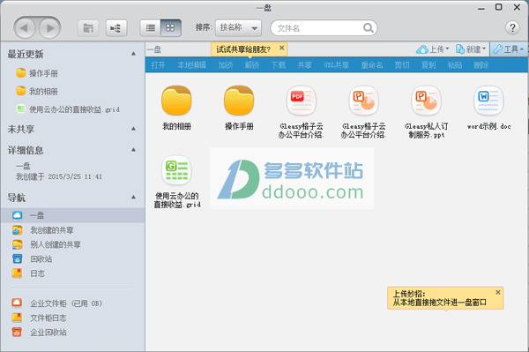Select the 操作手册 folder icon in file area
This screenshot has width=529, height=352.
(x=239, y=101)
